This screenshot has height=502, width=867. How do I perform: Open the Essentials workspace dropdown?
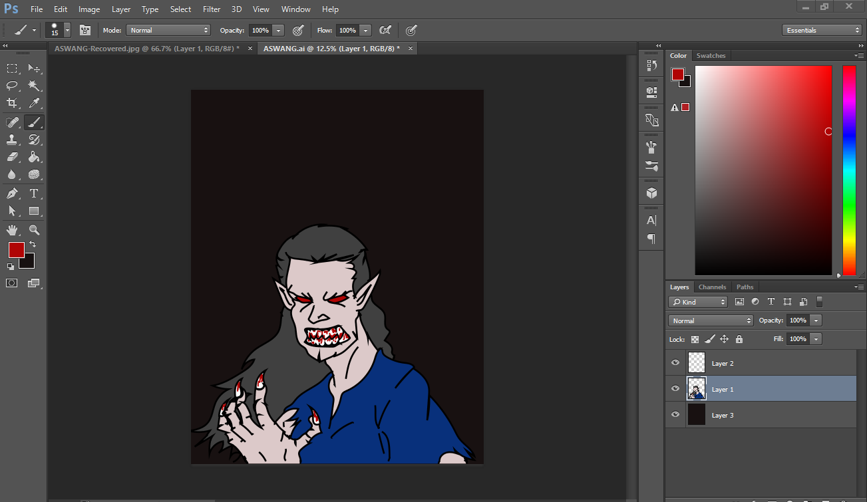(822, 30)
